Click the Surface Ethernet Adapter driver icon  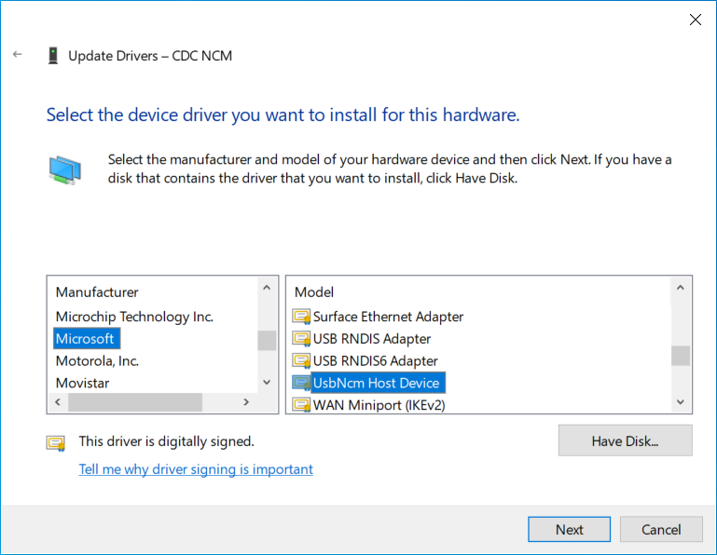click(x=301, y=317)
